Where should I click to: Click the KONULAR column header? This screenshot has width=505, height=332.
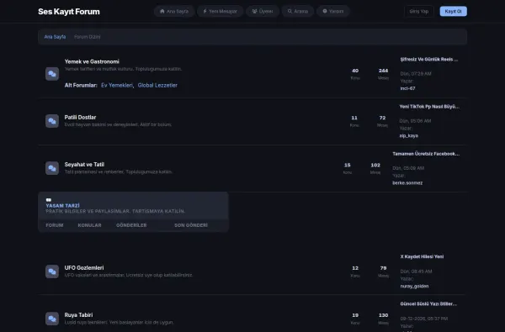89,225
